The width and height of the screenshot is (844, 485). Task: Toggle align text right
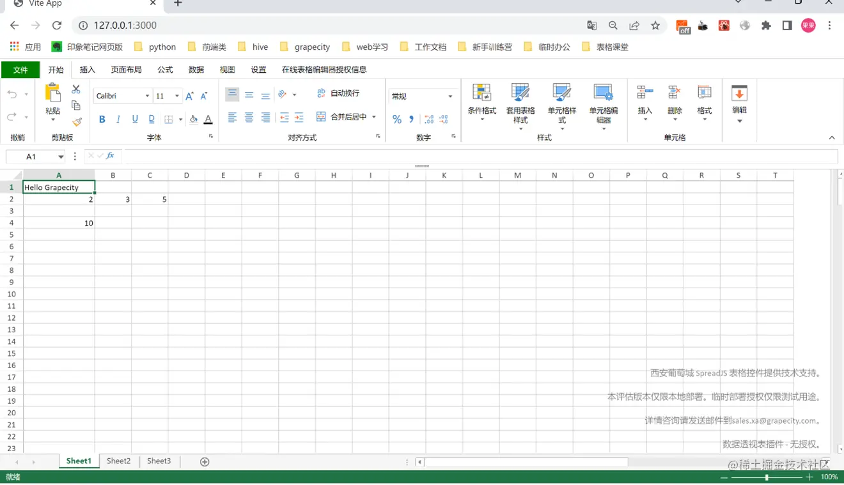[x=265, y=118]
